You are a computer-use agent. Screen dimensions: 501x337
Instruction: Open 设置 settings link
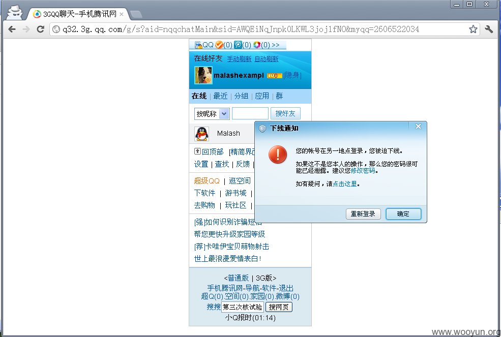(201, 164)
